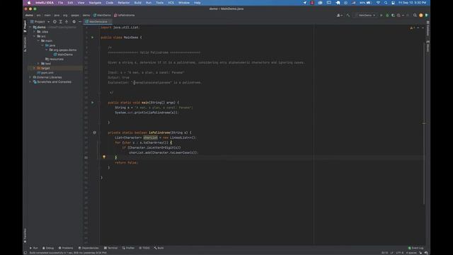Click the run gutter arrow beside class MainDemo

93,38
